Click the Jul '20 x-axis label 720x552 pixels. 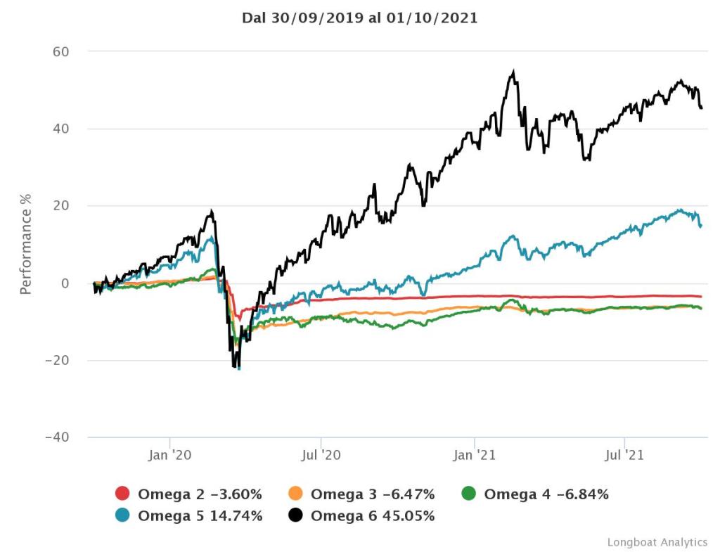click(x=321, y=455)
